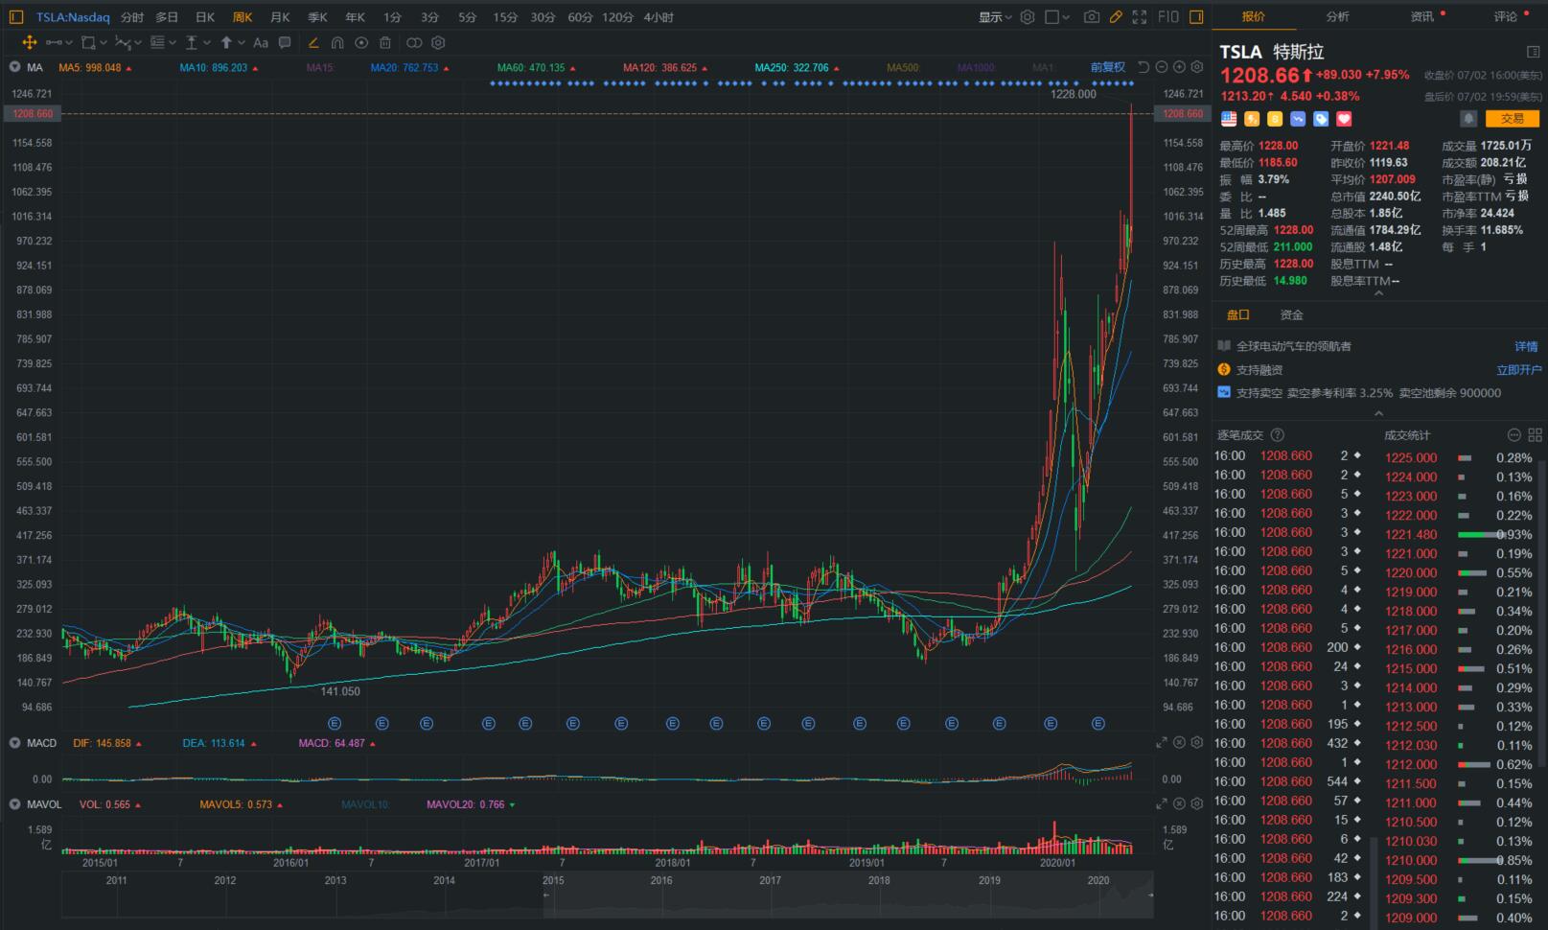Open the 分析 analysis tab

pos(1337,16)
